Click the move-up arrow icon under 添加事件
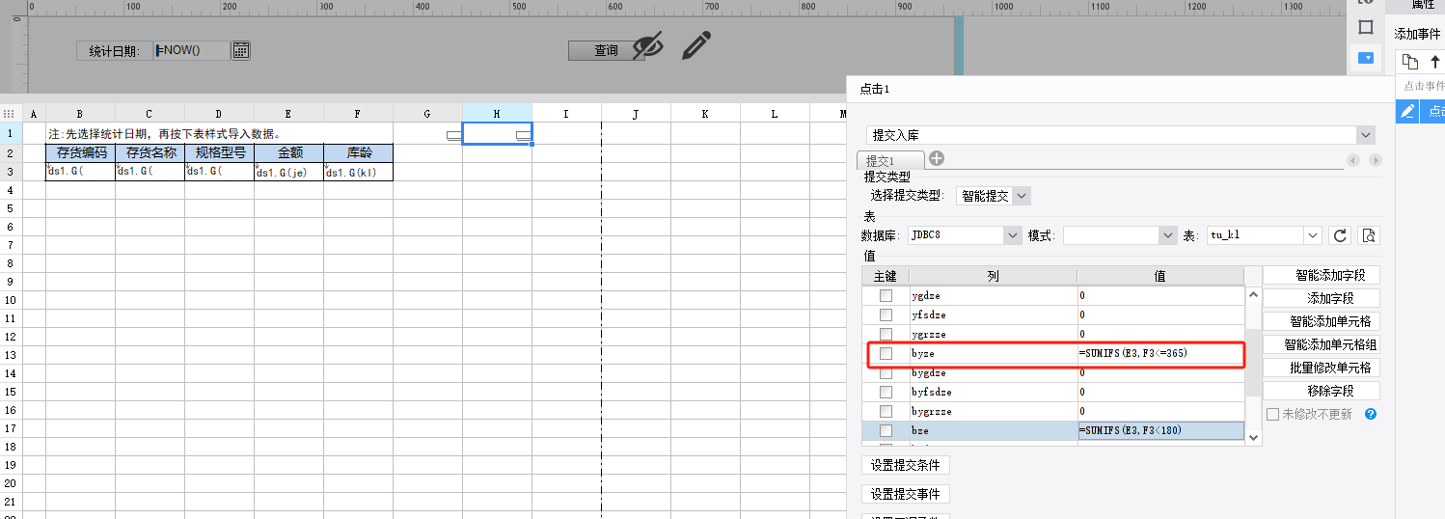 pos(1435,63)
